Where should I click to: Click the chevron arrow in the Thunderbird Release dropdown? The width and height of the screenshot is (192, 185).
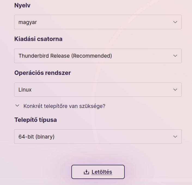click(x=175, y=56)
